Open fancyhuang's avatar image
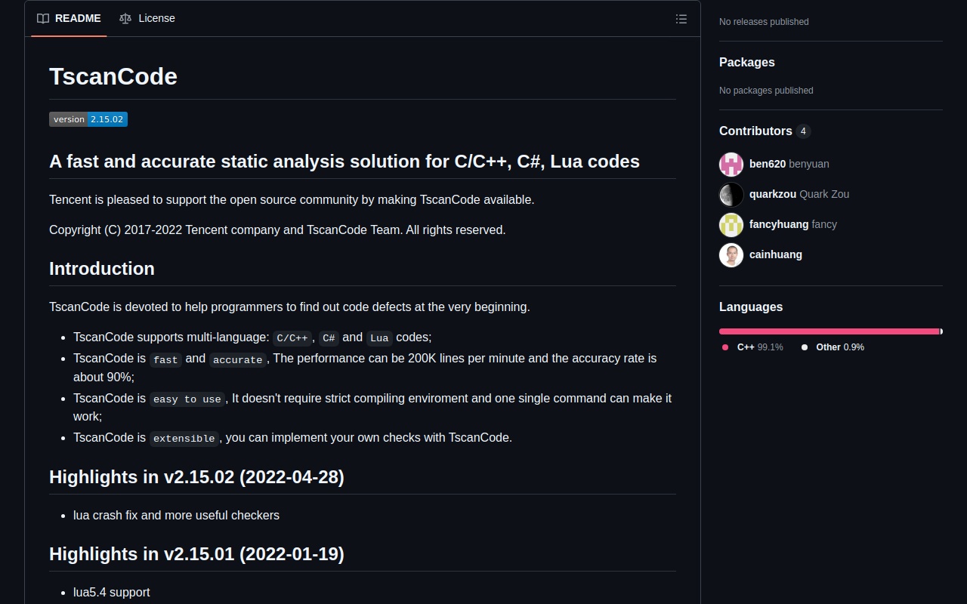The image size is (967, 604). 731,224
